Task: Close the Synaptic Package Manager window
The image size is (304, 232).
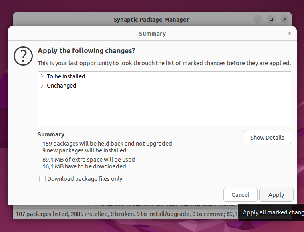Action: pyautogui.click(x=285, y=20)
